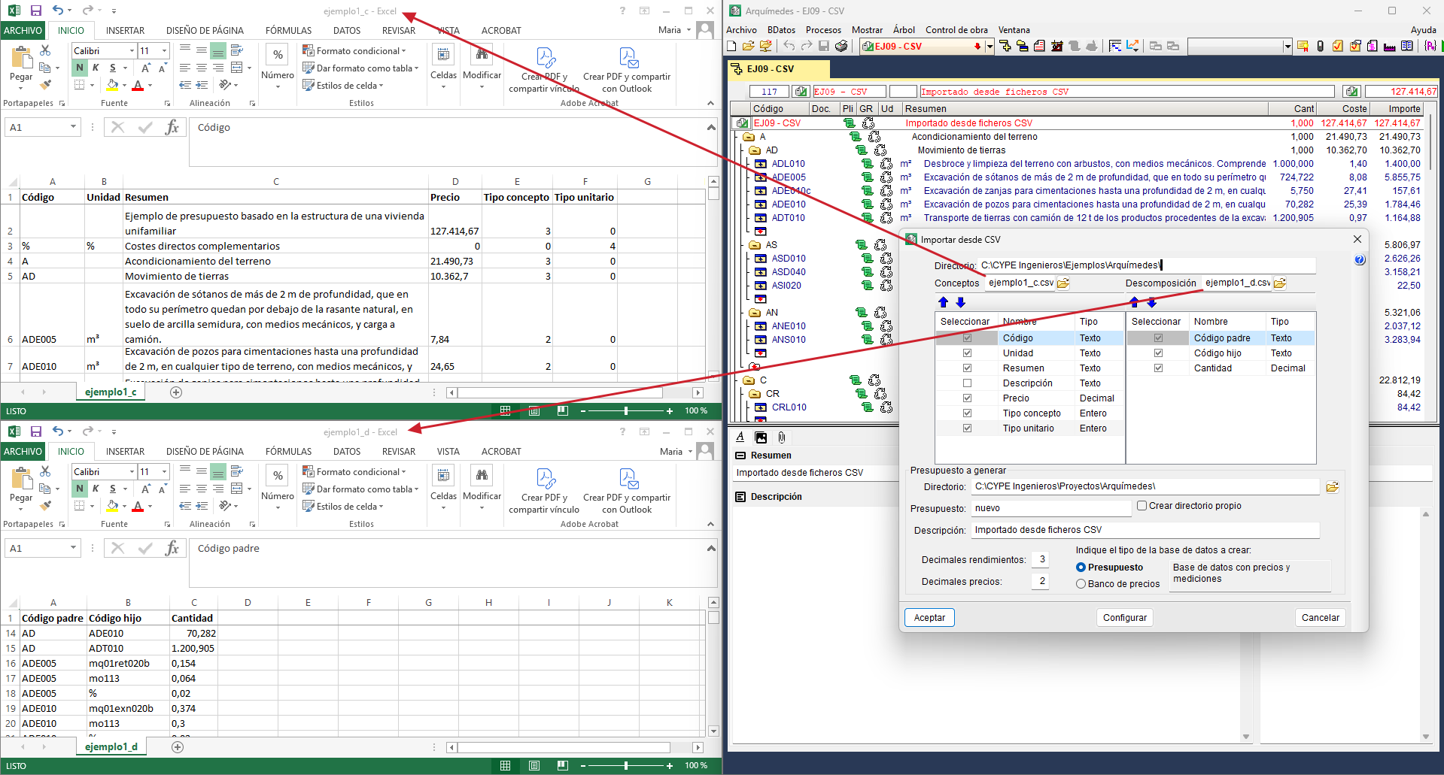The image size is (1444, 775).
Task: Click the print icon in Arquímedes toolbar
Action: 841,46
